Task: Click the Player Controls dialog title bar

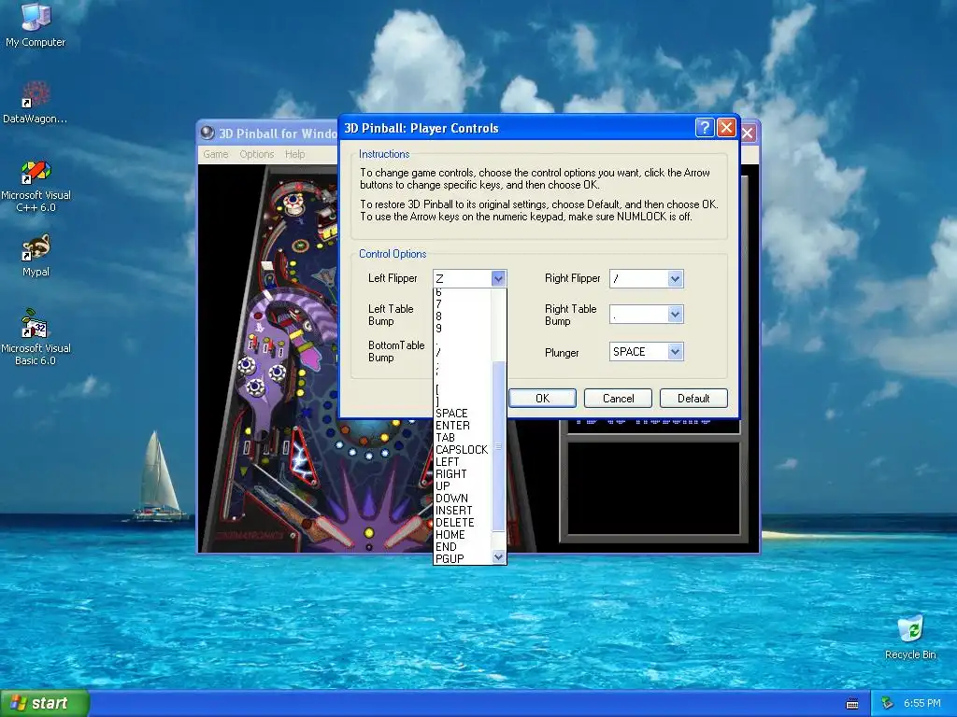Action: point(519,128)
